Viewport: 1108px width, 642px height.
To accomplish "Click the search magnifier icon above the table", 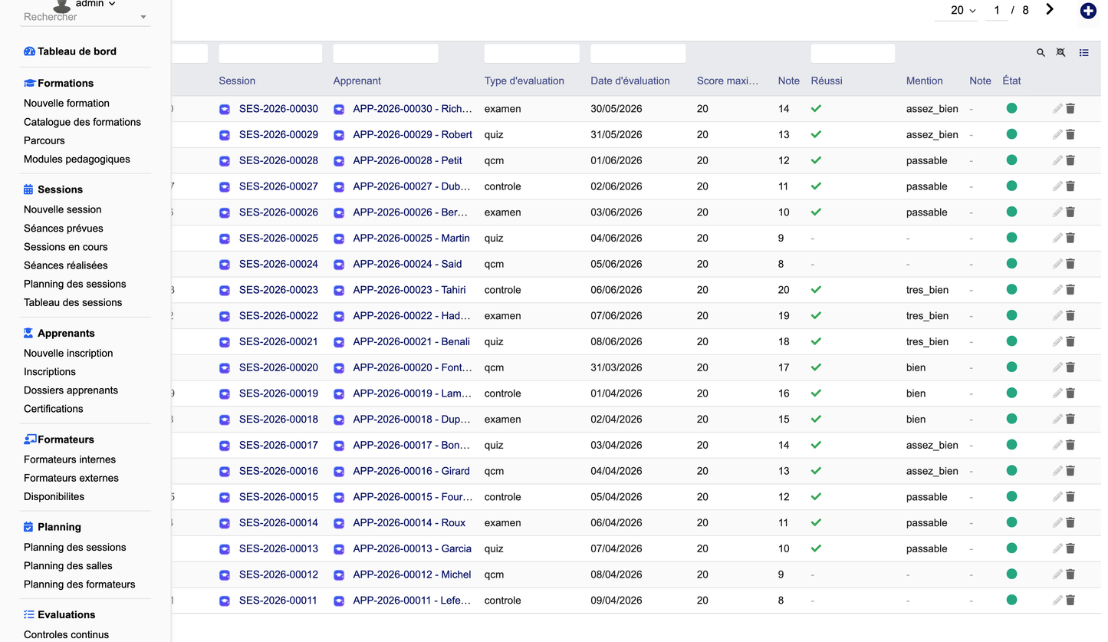I will pyautogui.click(x=1041, y=53).
